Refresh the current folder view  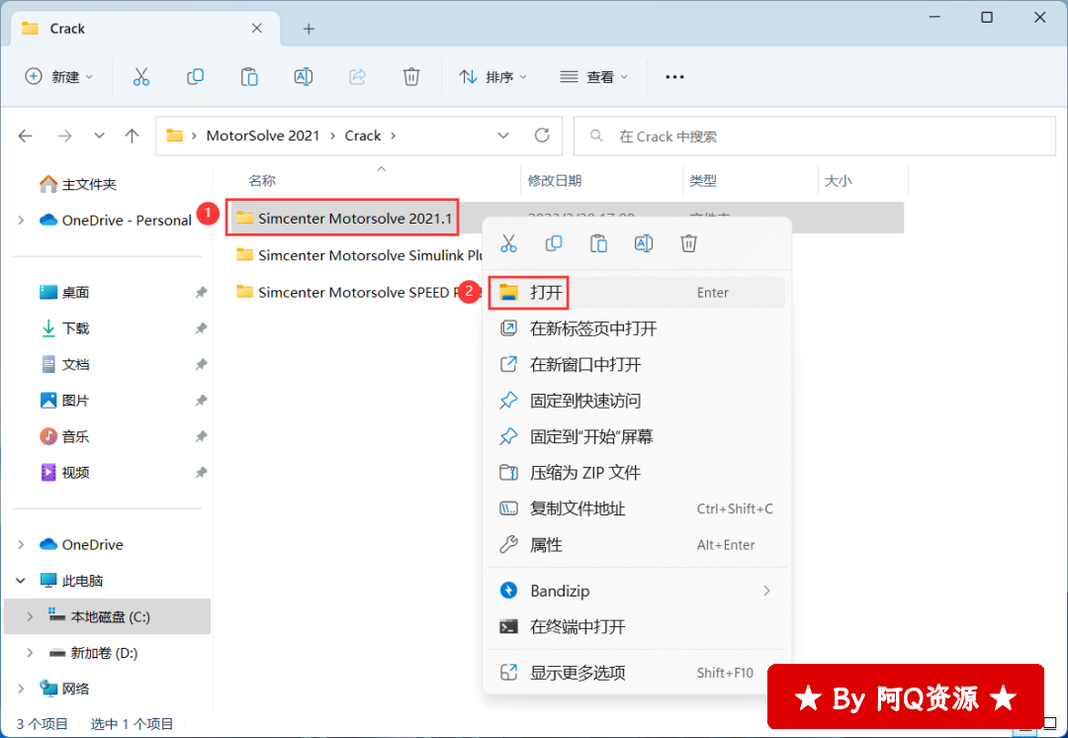click(x=542, y=136)
